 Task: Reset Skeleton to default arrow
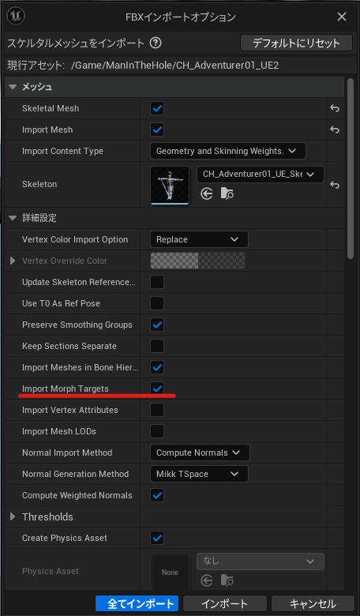point(335,185)
